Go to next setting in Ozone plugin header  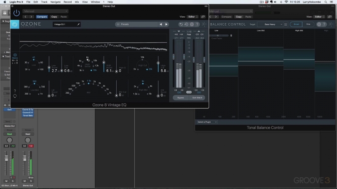[x=31, y=17]
